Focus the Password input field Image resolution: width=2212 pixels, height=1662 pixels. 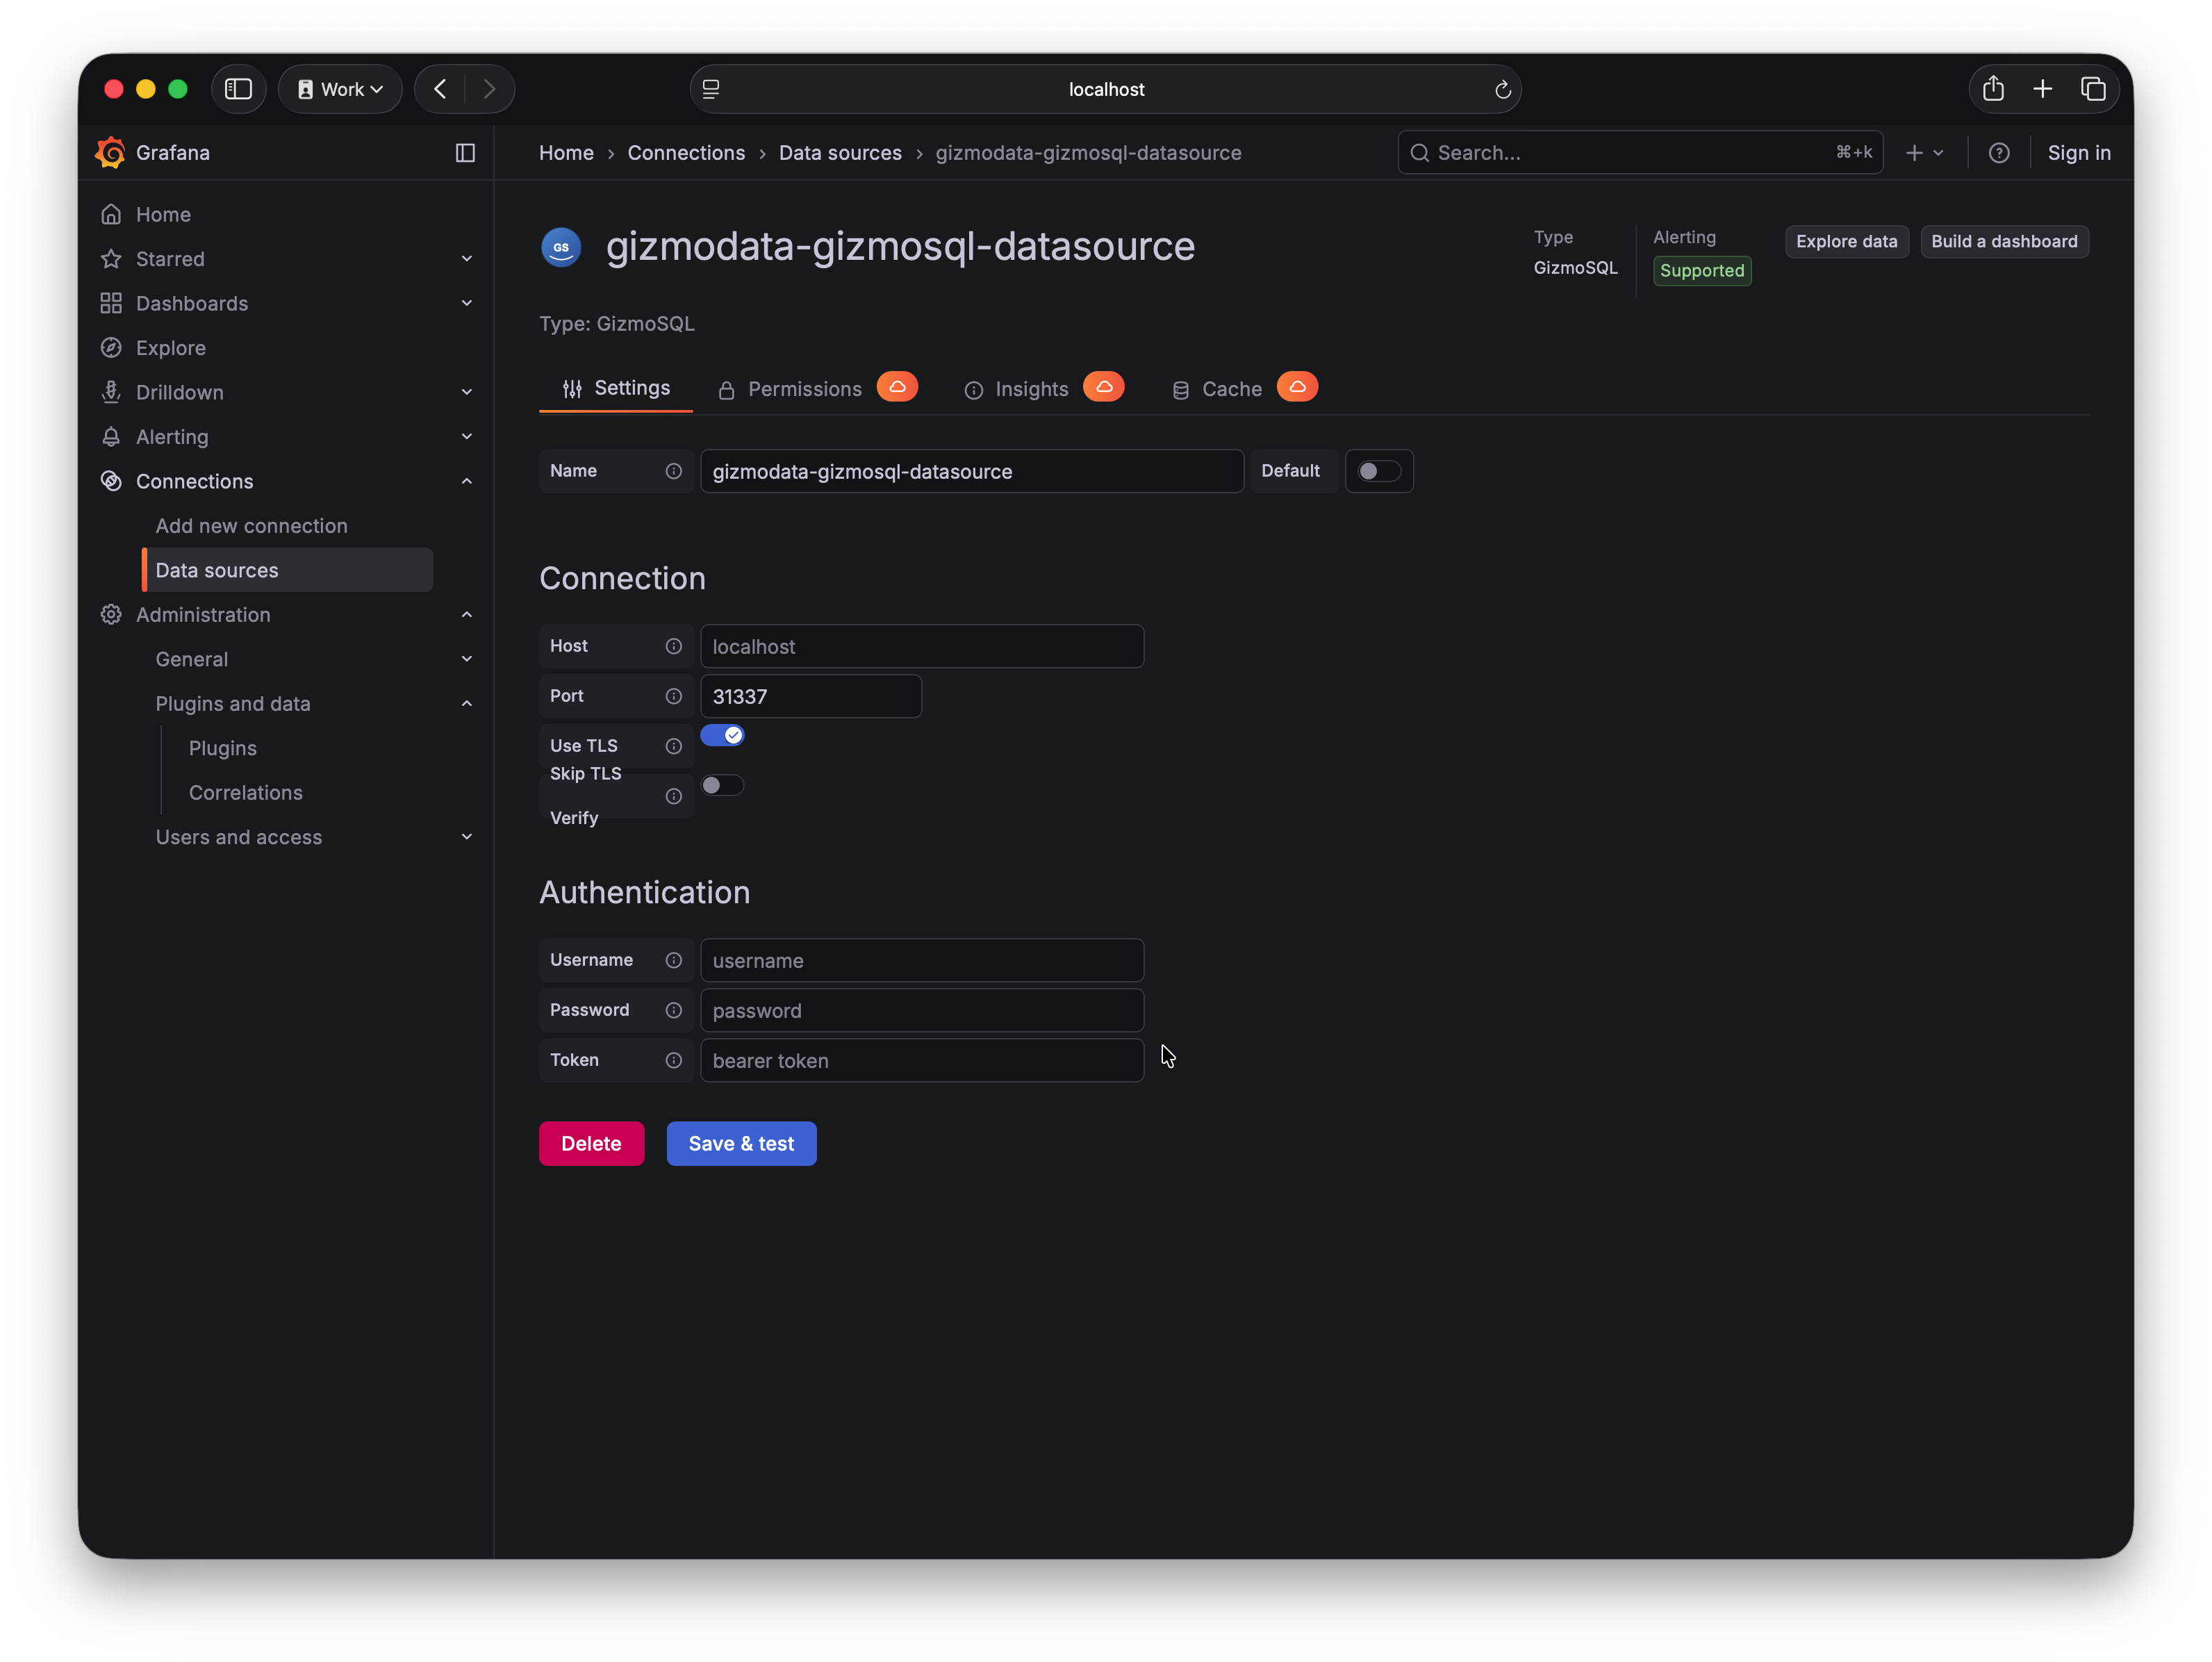(x=922, y=1010)
